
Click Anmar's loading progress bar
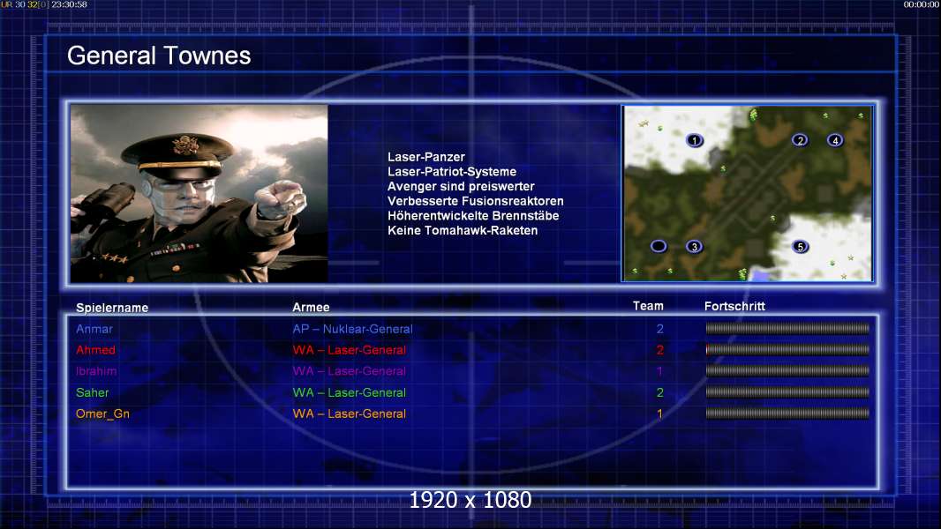tap(787, 328)
